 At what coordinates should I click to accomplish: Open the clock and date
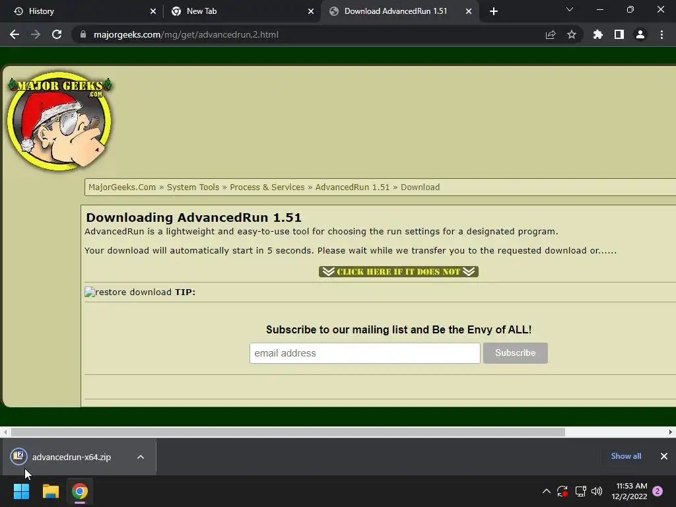(629, 491)
